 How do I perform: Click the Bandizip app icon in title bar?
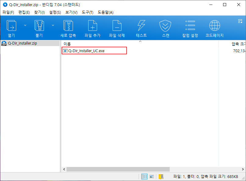click(x=5, y=5)
